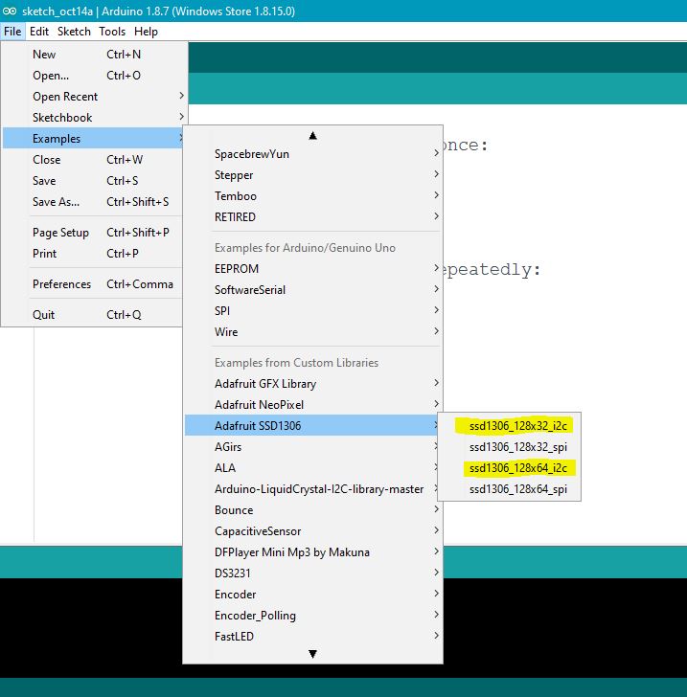Expand Wire examples submenu
The image size is (687, 697).
point(313,332)
